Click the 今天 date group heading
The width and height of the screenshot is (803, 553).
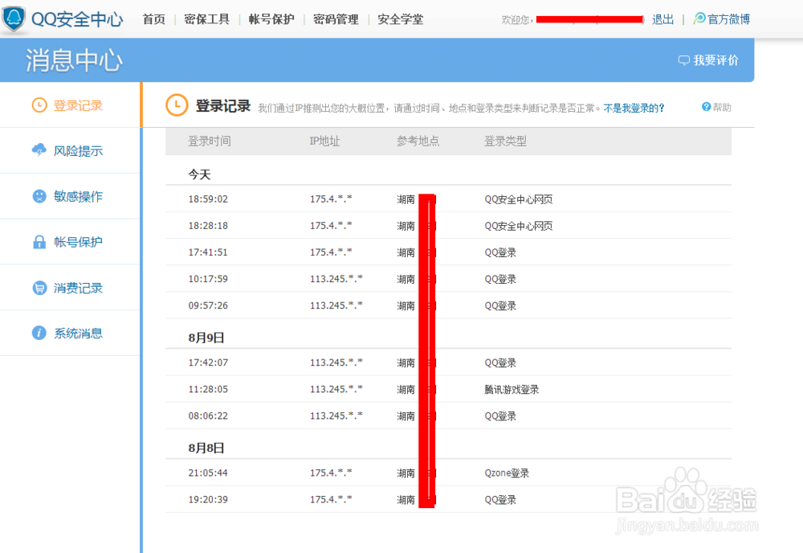199,174
